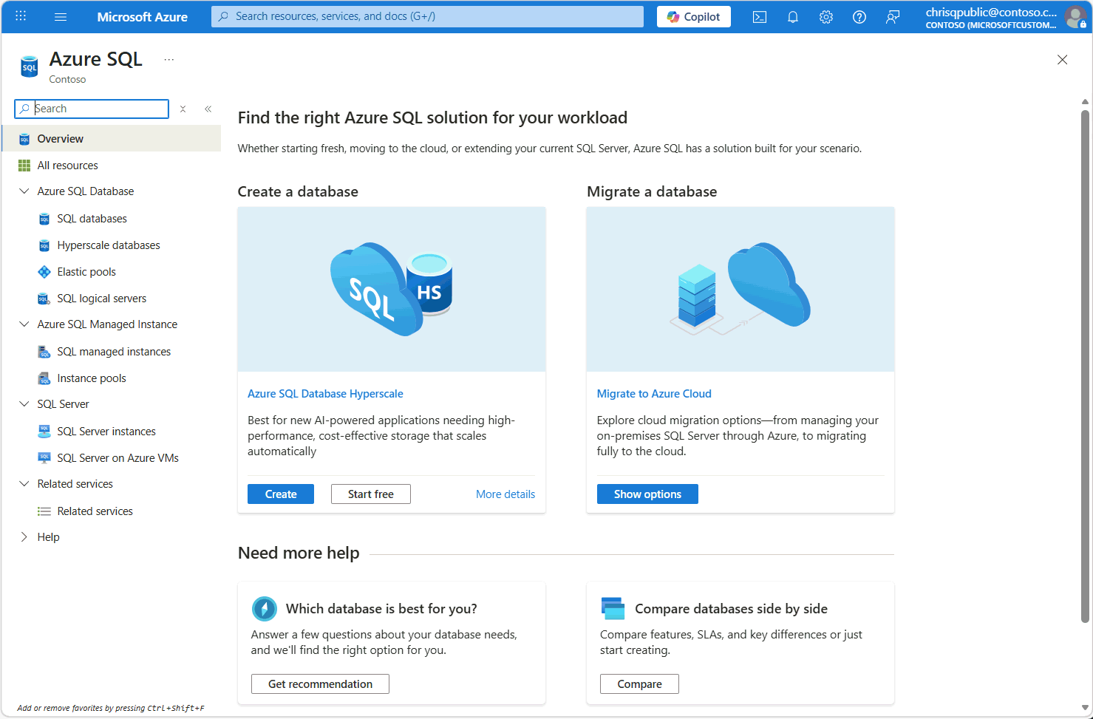Collapse the sidebar with the double chevron
This screenshot has width=1093, height=719.
click(x=208, y=109)
